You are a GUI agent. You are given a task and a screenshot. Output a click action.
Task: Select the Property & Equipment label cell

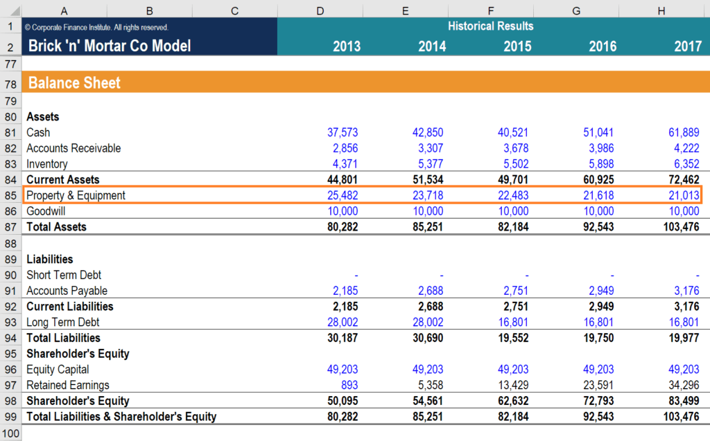[76, 195]
